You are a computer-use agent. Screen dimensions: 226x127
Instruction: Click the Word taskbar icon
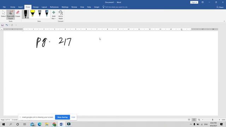[x=61, y=124]
